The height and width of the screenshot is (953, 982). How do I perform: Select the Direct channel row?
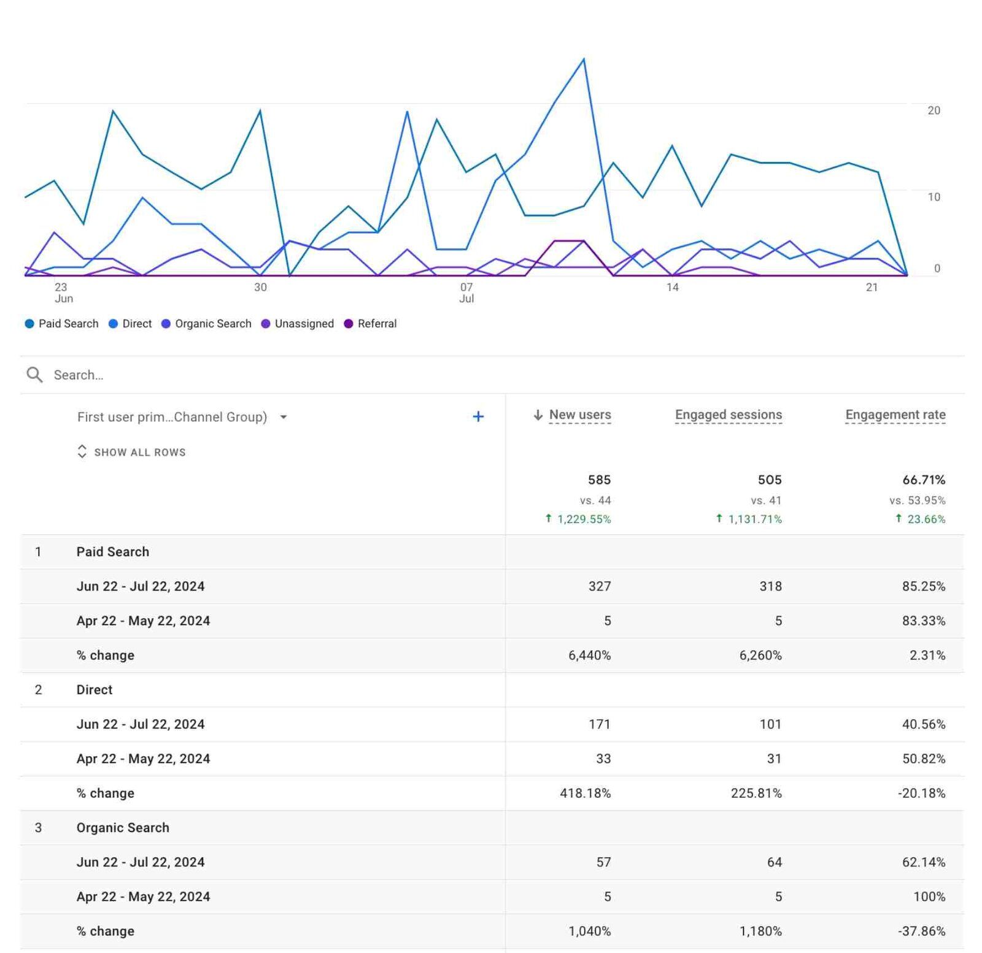(95, 690)
